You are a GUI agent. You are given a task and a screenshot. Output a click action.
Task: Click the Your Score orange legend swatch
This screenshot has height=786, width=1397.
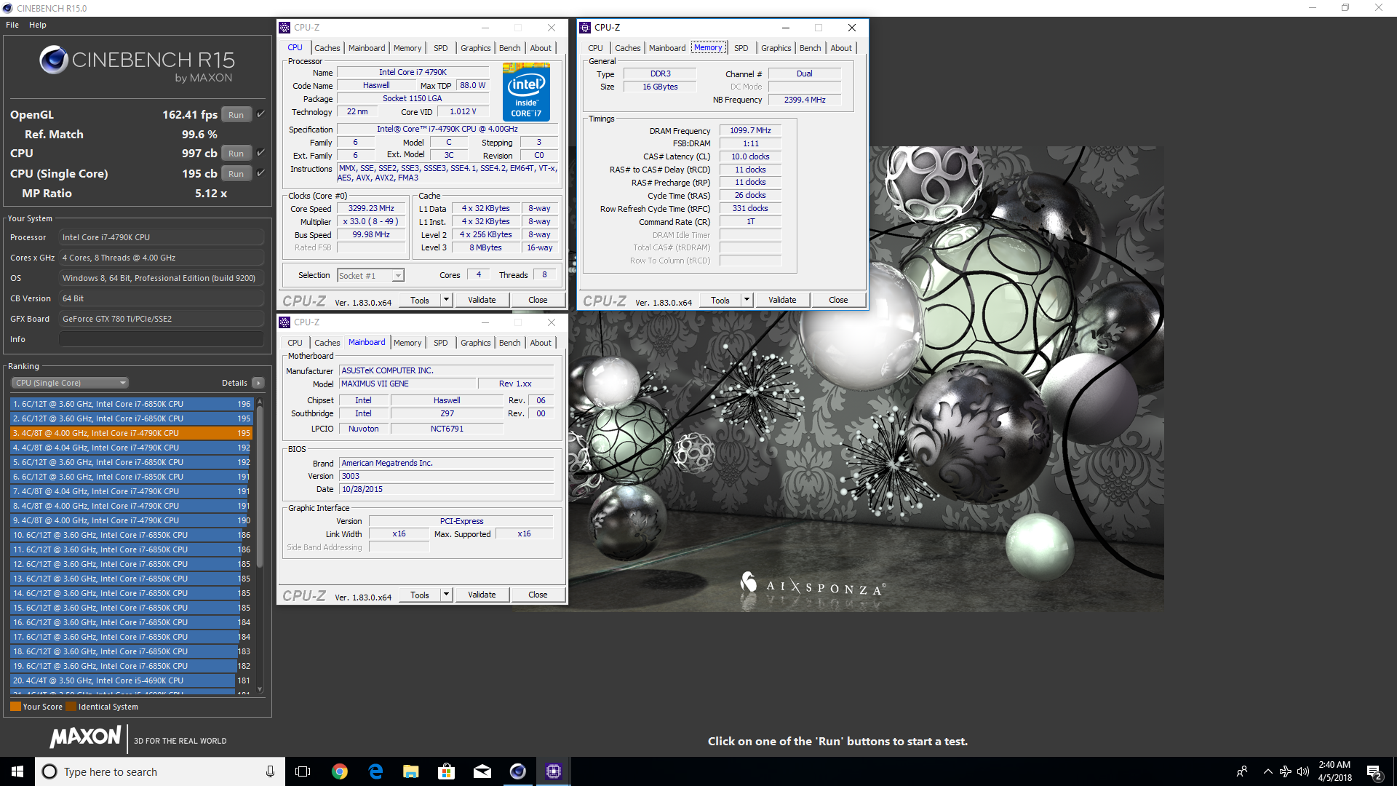(15, 707)
